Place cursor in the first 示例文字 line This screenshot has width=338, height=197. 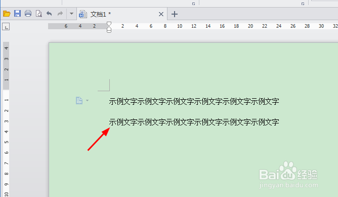click(x=194, y=101)
